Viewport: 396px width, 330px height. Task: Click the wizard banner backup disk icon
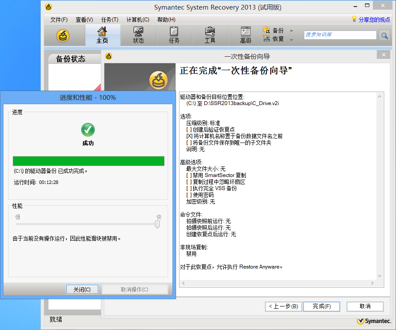coord(158,80)
